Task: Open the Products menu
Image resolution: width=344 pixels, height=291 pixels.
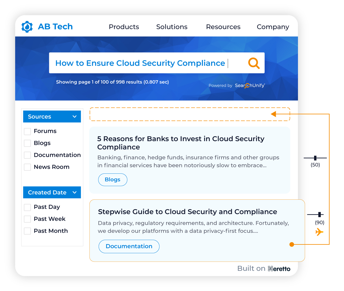Action: (x=124, y=27)
